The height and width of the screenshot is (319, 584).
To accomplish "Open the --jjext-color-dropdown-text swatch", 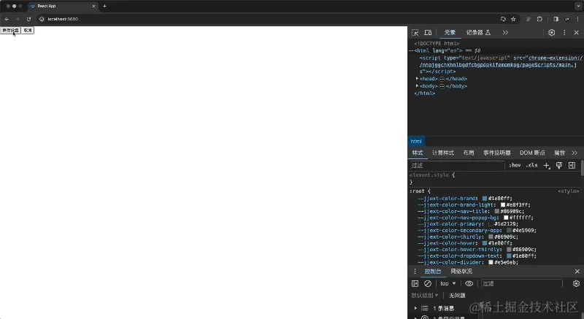I will (509, 256).
